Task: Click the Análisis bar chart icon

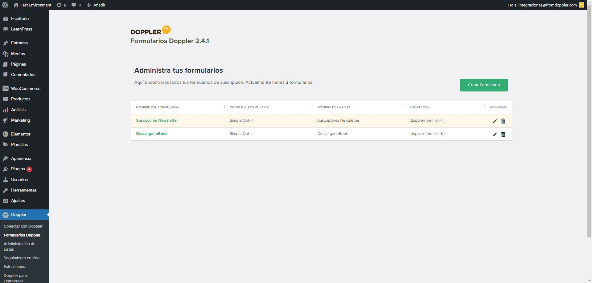Action: pos(6,110)
